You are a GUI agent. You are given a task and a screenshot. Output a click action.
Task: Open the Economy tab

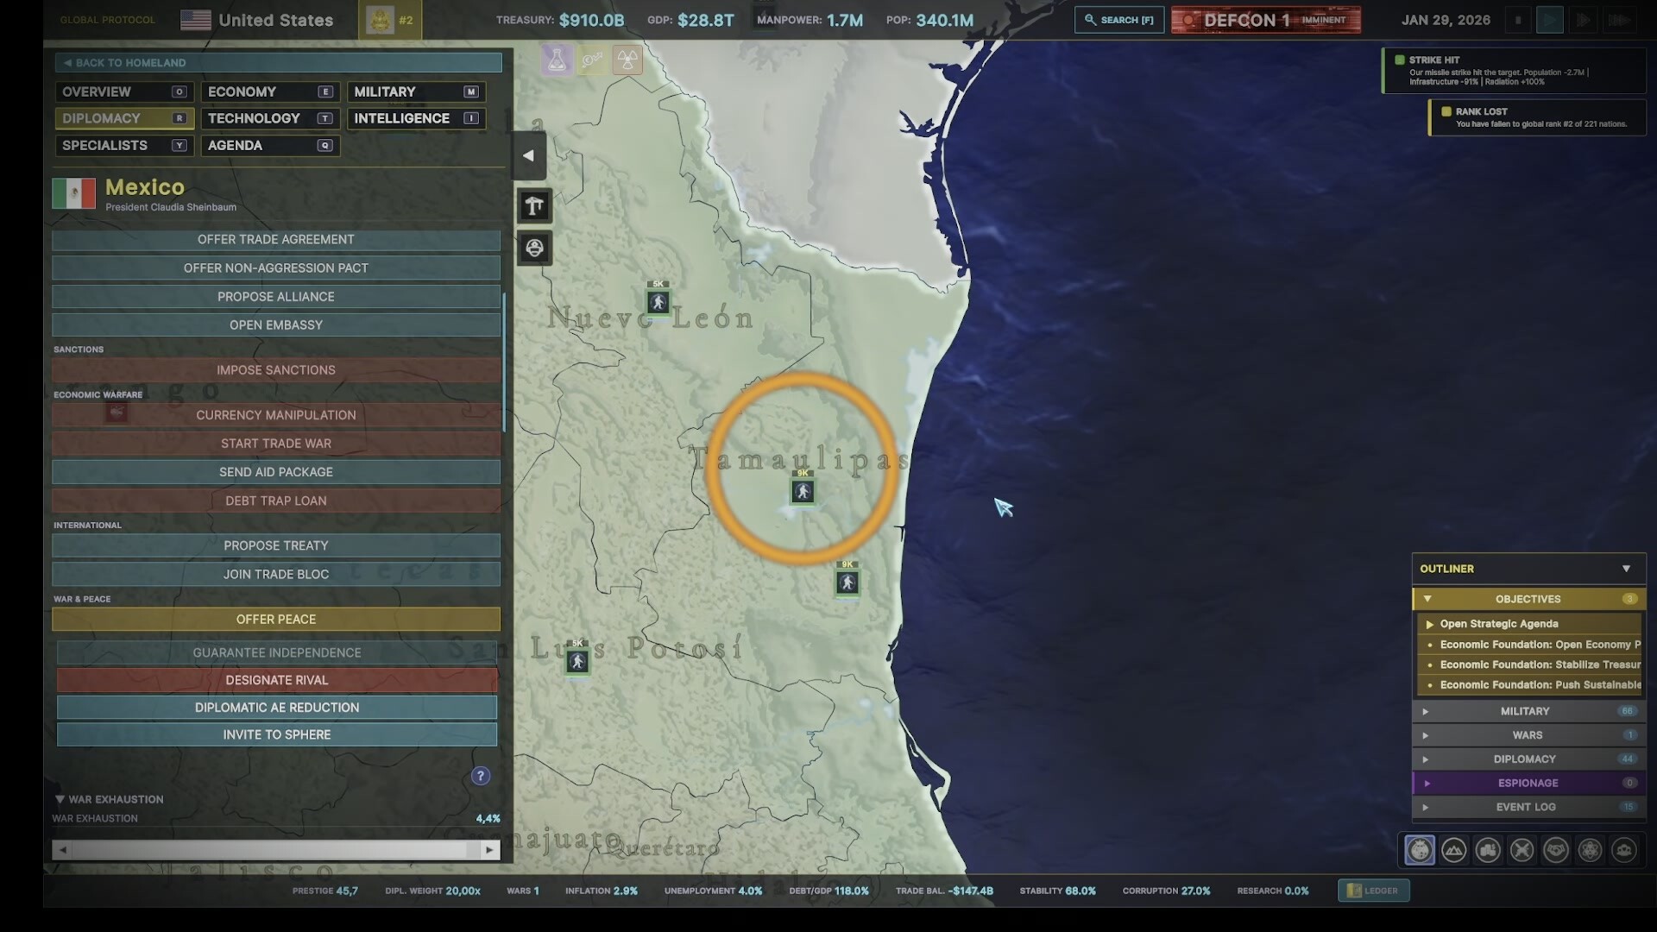tap(270, 91)
